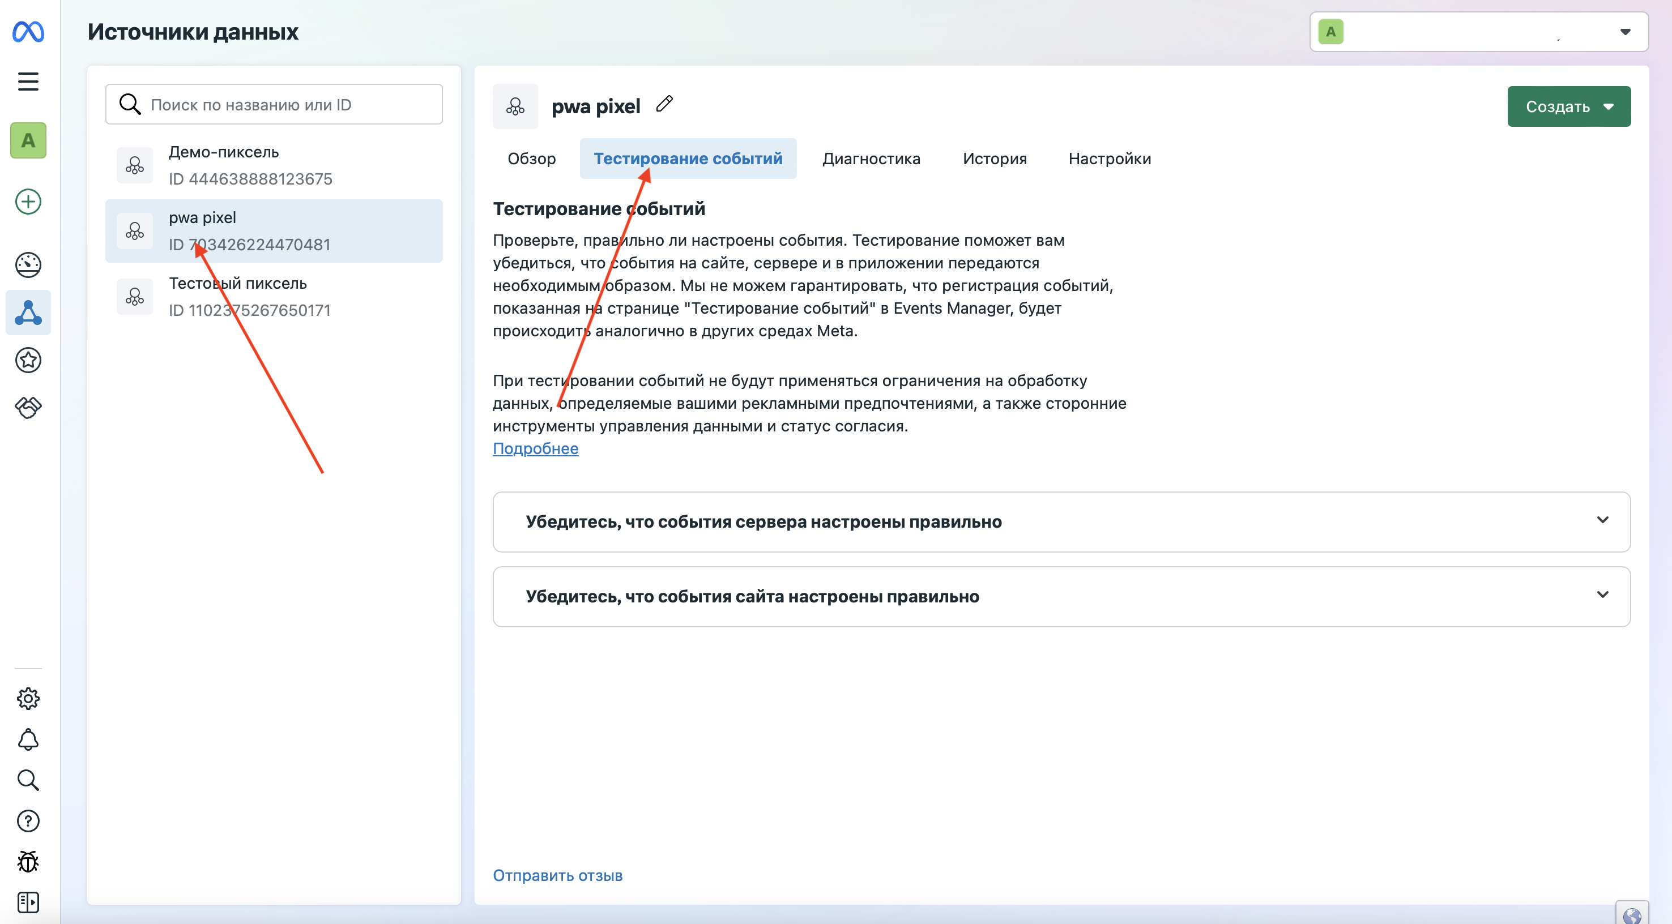
Task: Click the pixel search input field
Action: (x=285, y=105)
